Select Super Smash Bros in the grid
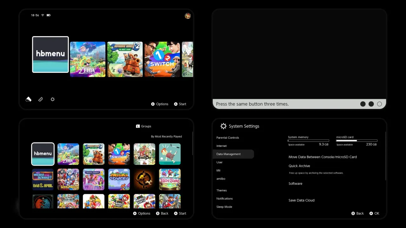The image size is (406, 228). coord(68,201)
